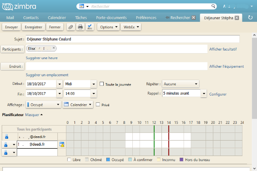This screenshot has height=171, width=257.
Task: Close the Rechercher tab
Action: pos(194,18)
